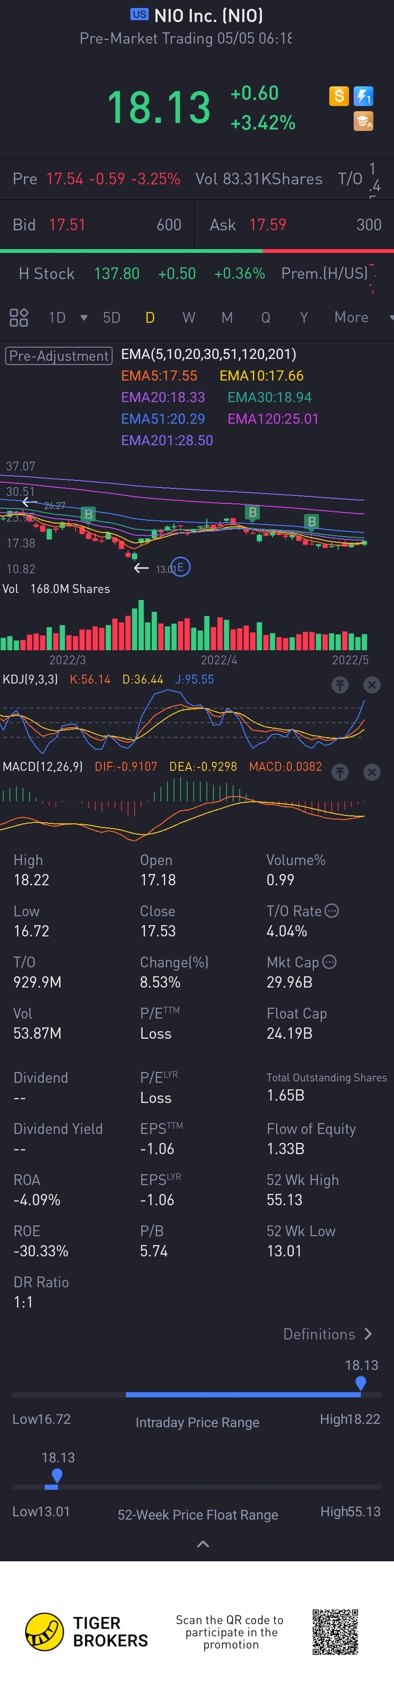This screenshot has height=1703, width=394.
Task: Open KDJ(9,3,3) indicator settings
Action: point(30,679)
